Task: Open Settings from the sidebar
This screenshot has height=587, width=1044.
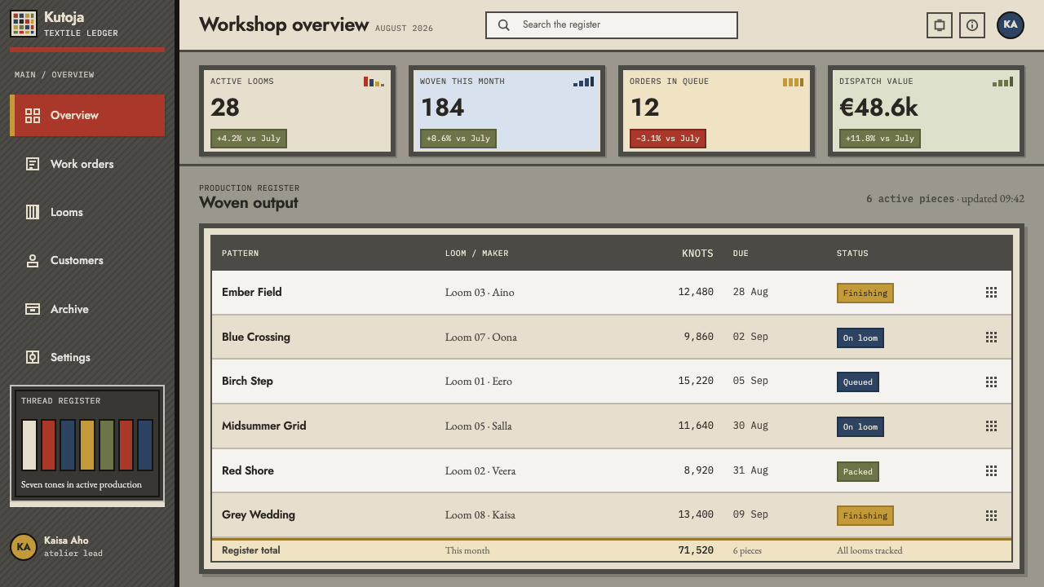Action: [87, 357]
